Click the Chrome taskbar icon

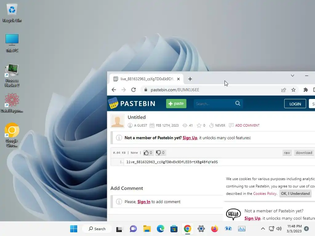[x=187, y=229]
